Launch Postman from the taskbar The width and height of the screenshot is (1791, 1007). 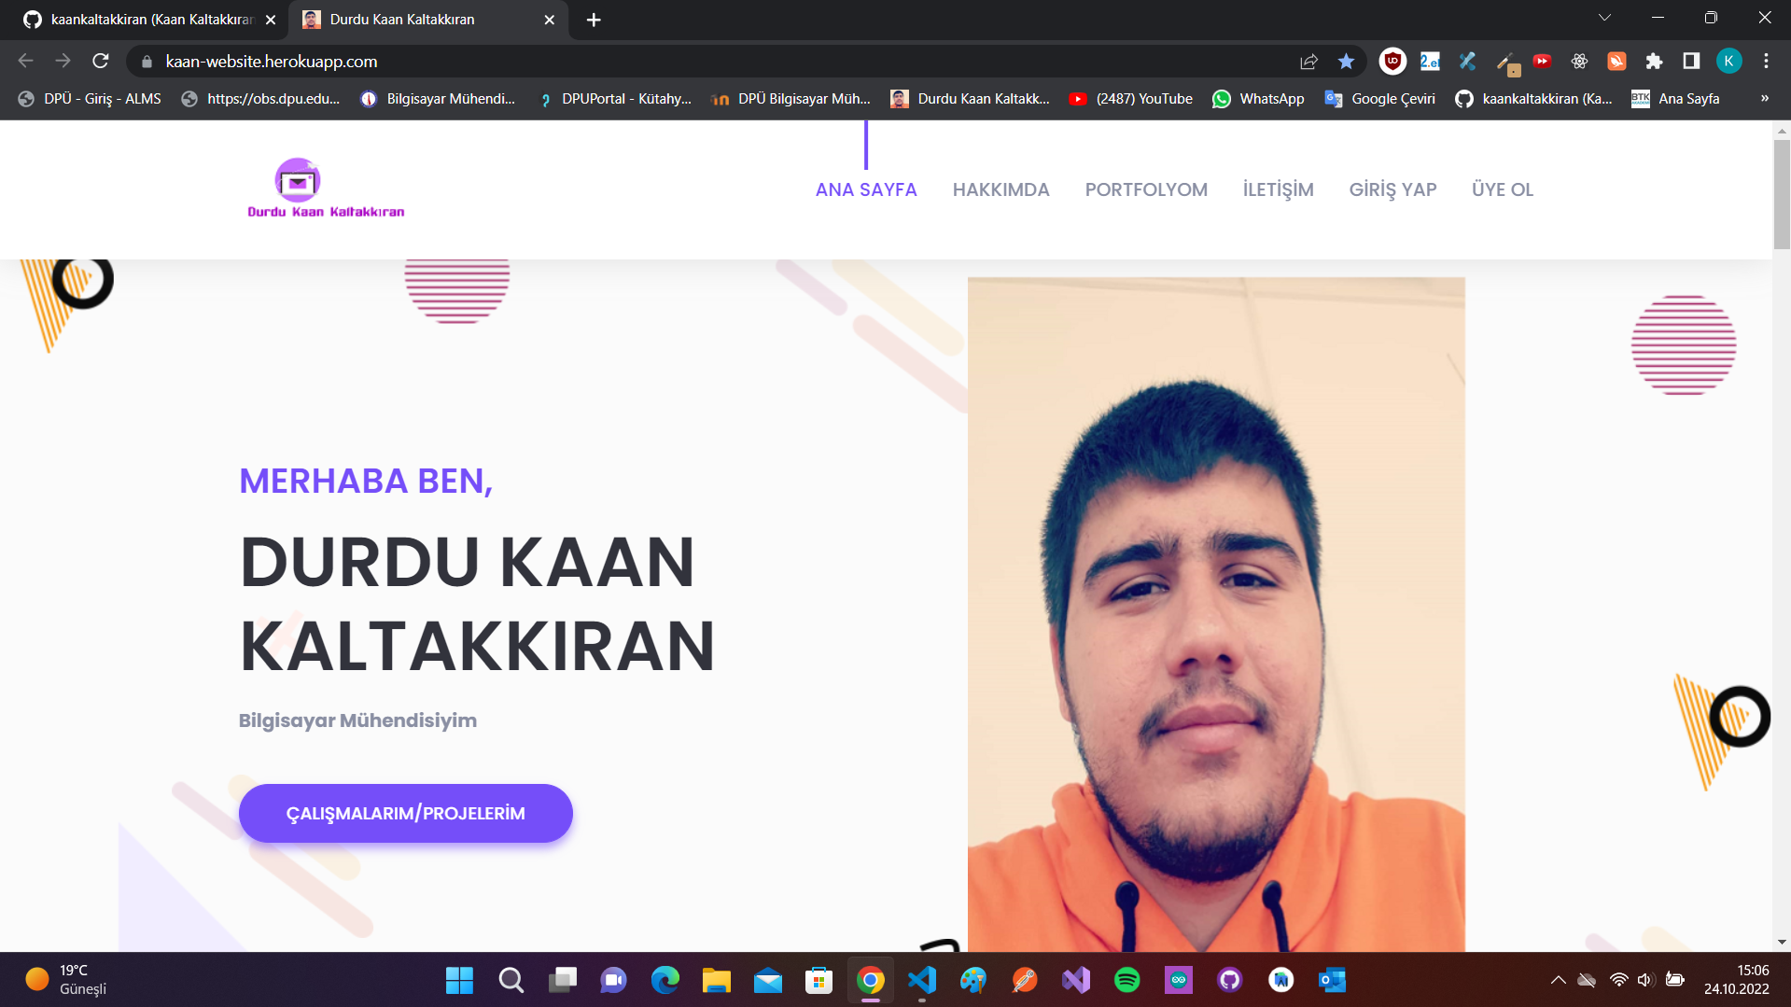click(1024, 980)
